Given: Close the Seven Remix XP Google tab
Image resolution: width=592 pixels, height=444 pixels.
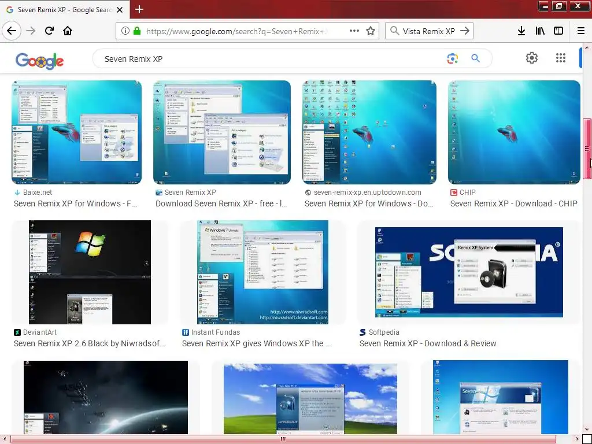Looking at the screenshot, I should click(x=120, y=10).
